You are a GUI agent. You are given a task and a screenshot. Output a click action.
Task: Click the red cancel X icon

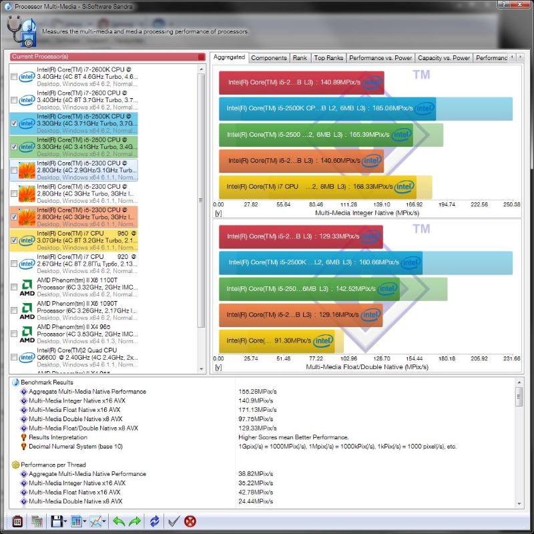pyautogui.click(x=190, y=521)
